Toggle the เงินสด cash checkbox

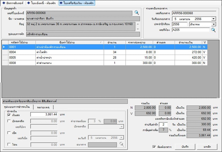pos(9,115)
